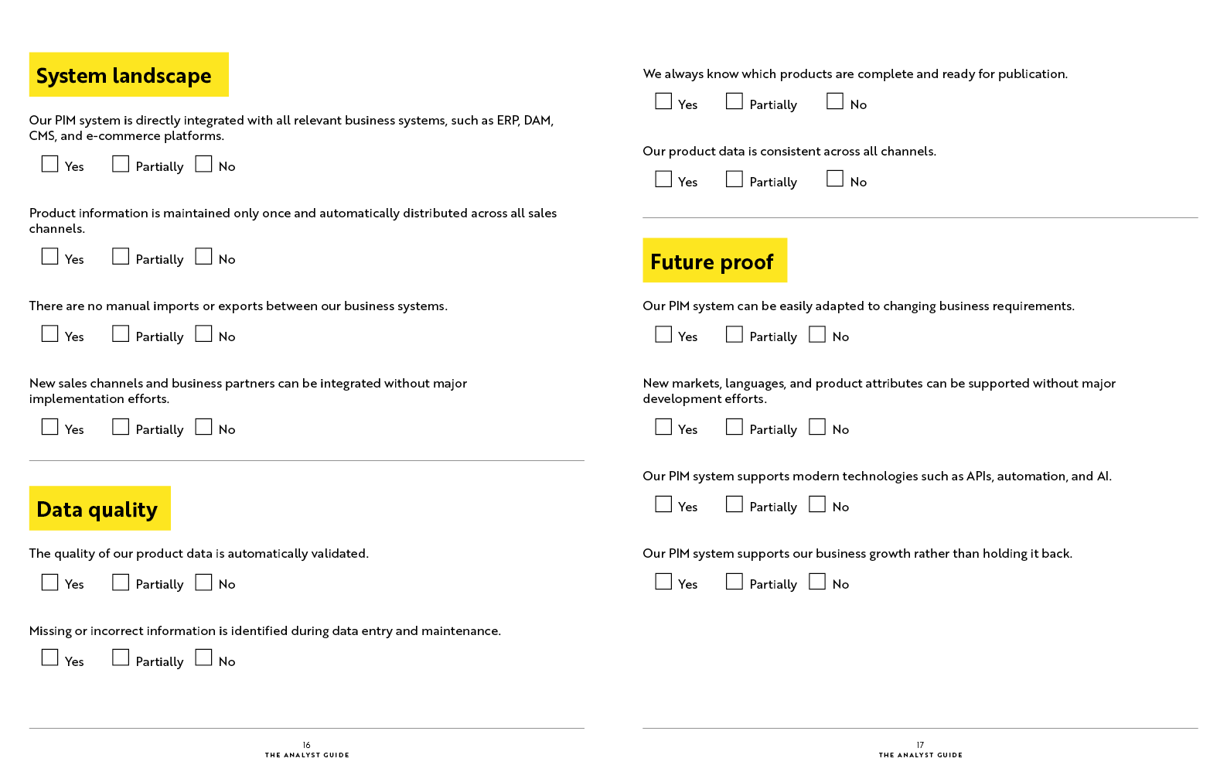This screenshot has width=1227, height=772.
Task: Check No for new markets and languages supported
Action: (818, 427)
